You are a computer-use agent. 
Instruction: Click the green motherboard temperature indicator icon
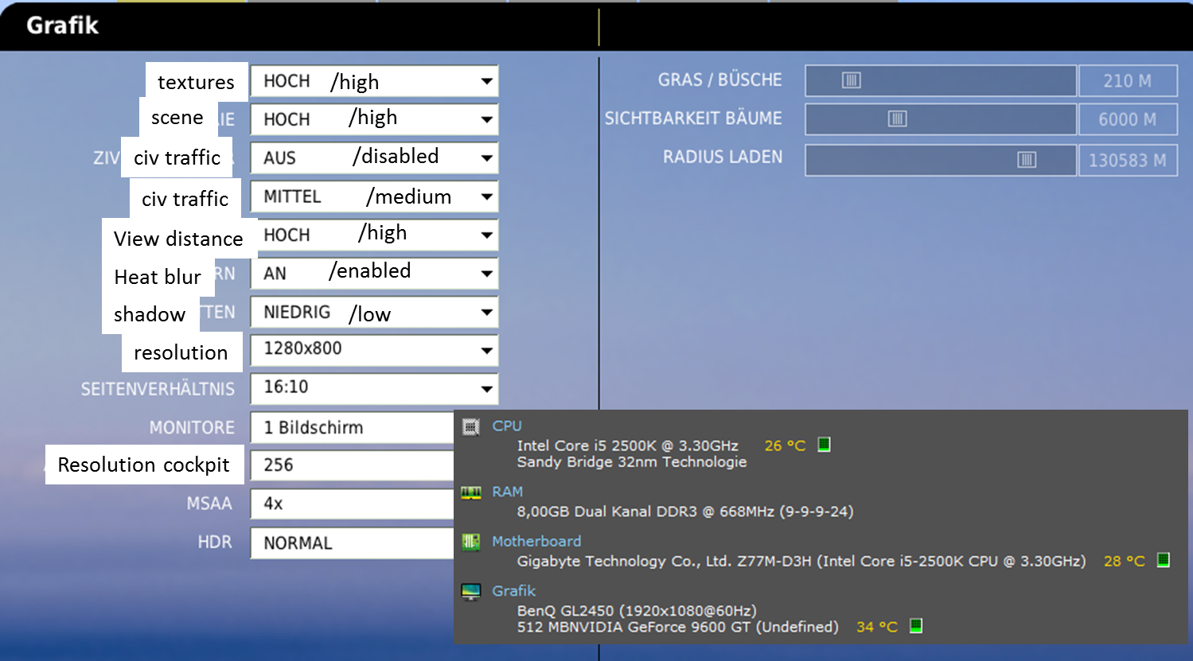(x=1164, y=560)
